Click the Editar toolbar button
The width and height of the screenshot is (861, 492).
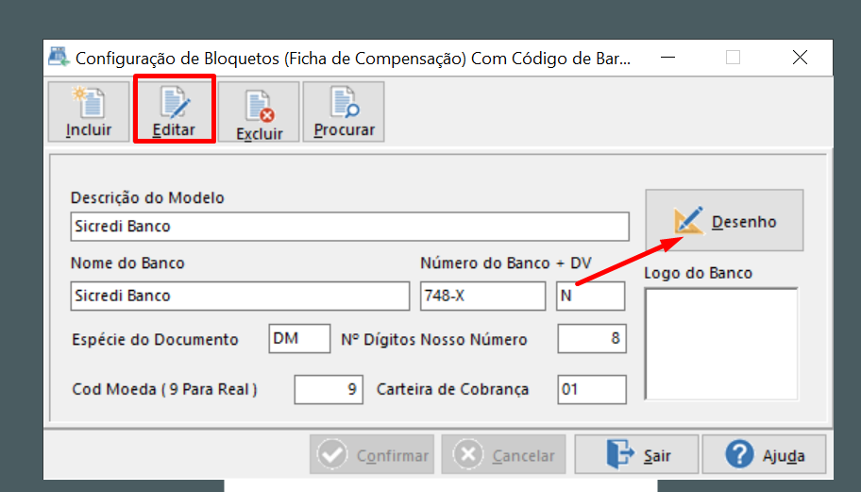(x=174, y=112)
